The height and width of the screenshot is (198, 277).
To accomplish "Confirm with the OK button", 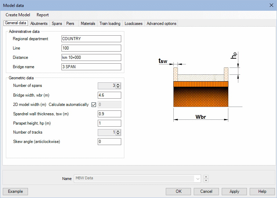I will [x=178, y=191].
